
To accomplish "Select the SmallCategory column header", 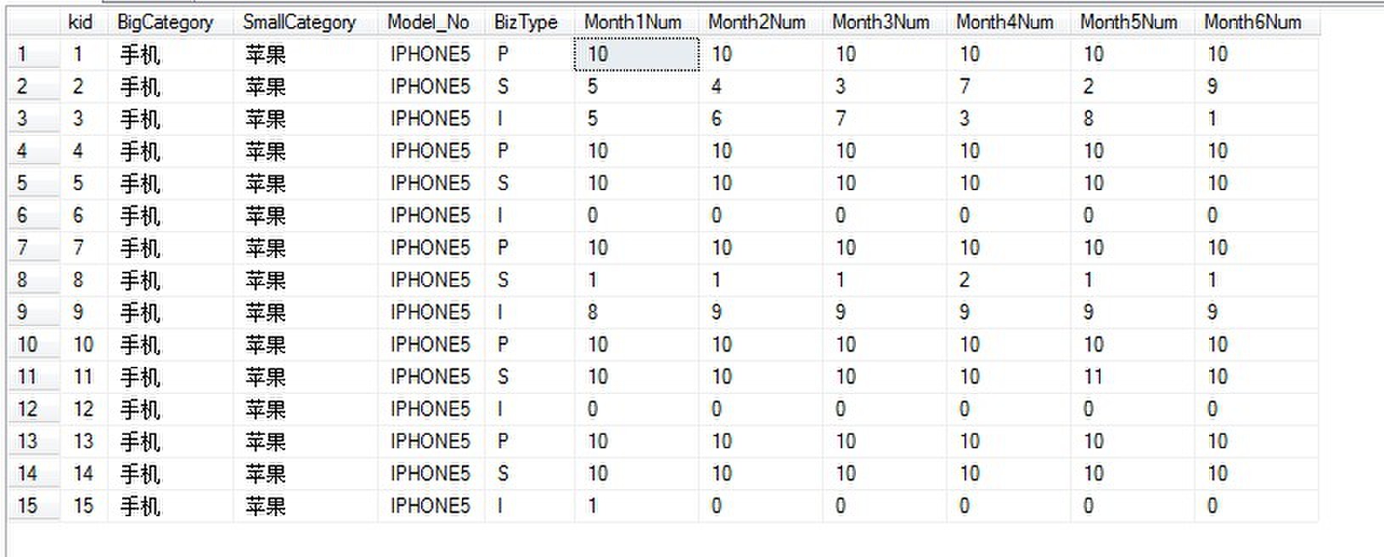I will coord(299,22).
